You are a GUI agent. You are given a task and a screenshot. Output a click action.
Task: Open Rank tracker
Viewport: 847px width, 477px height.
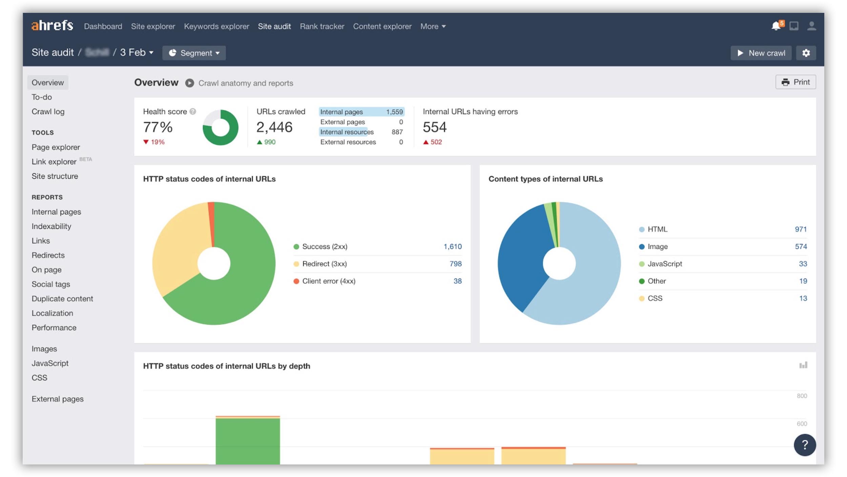coord(322,26)
